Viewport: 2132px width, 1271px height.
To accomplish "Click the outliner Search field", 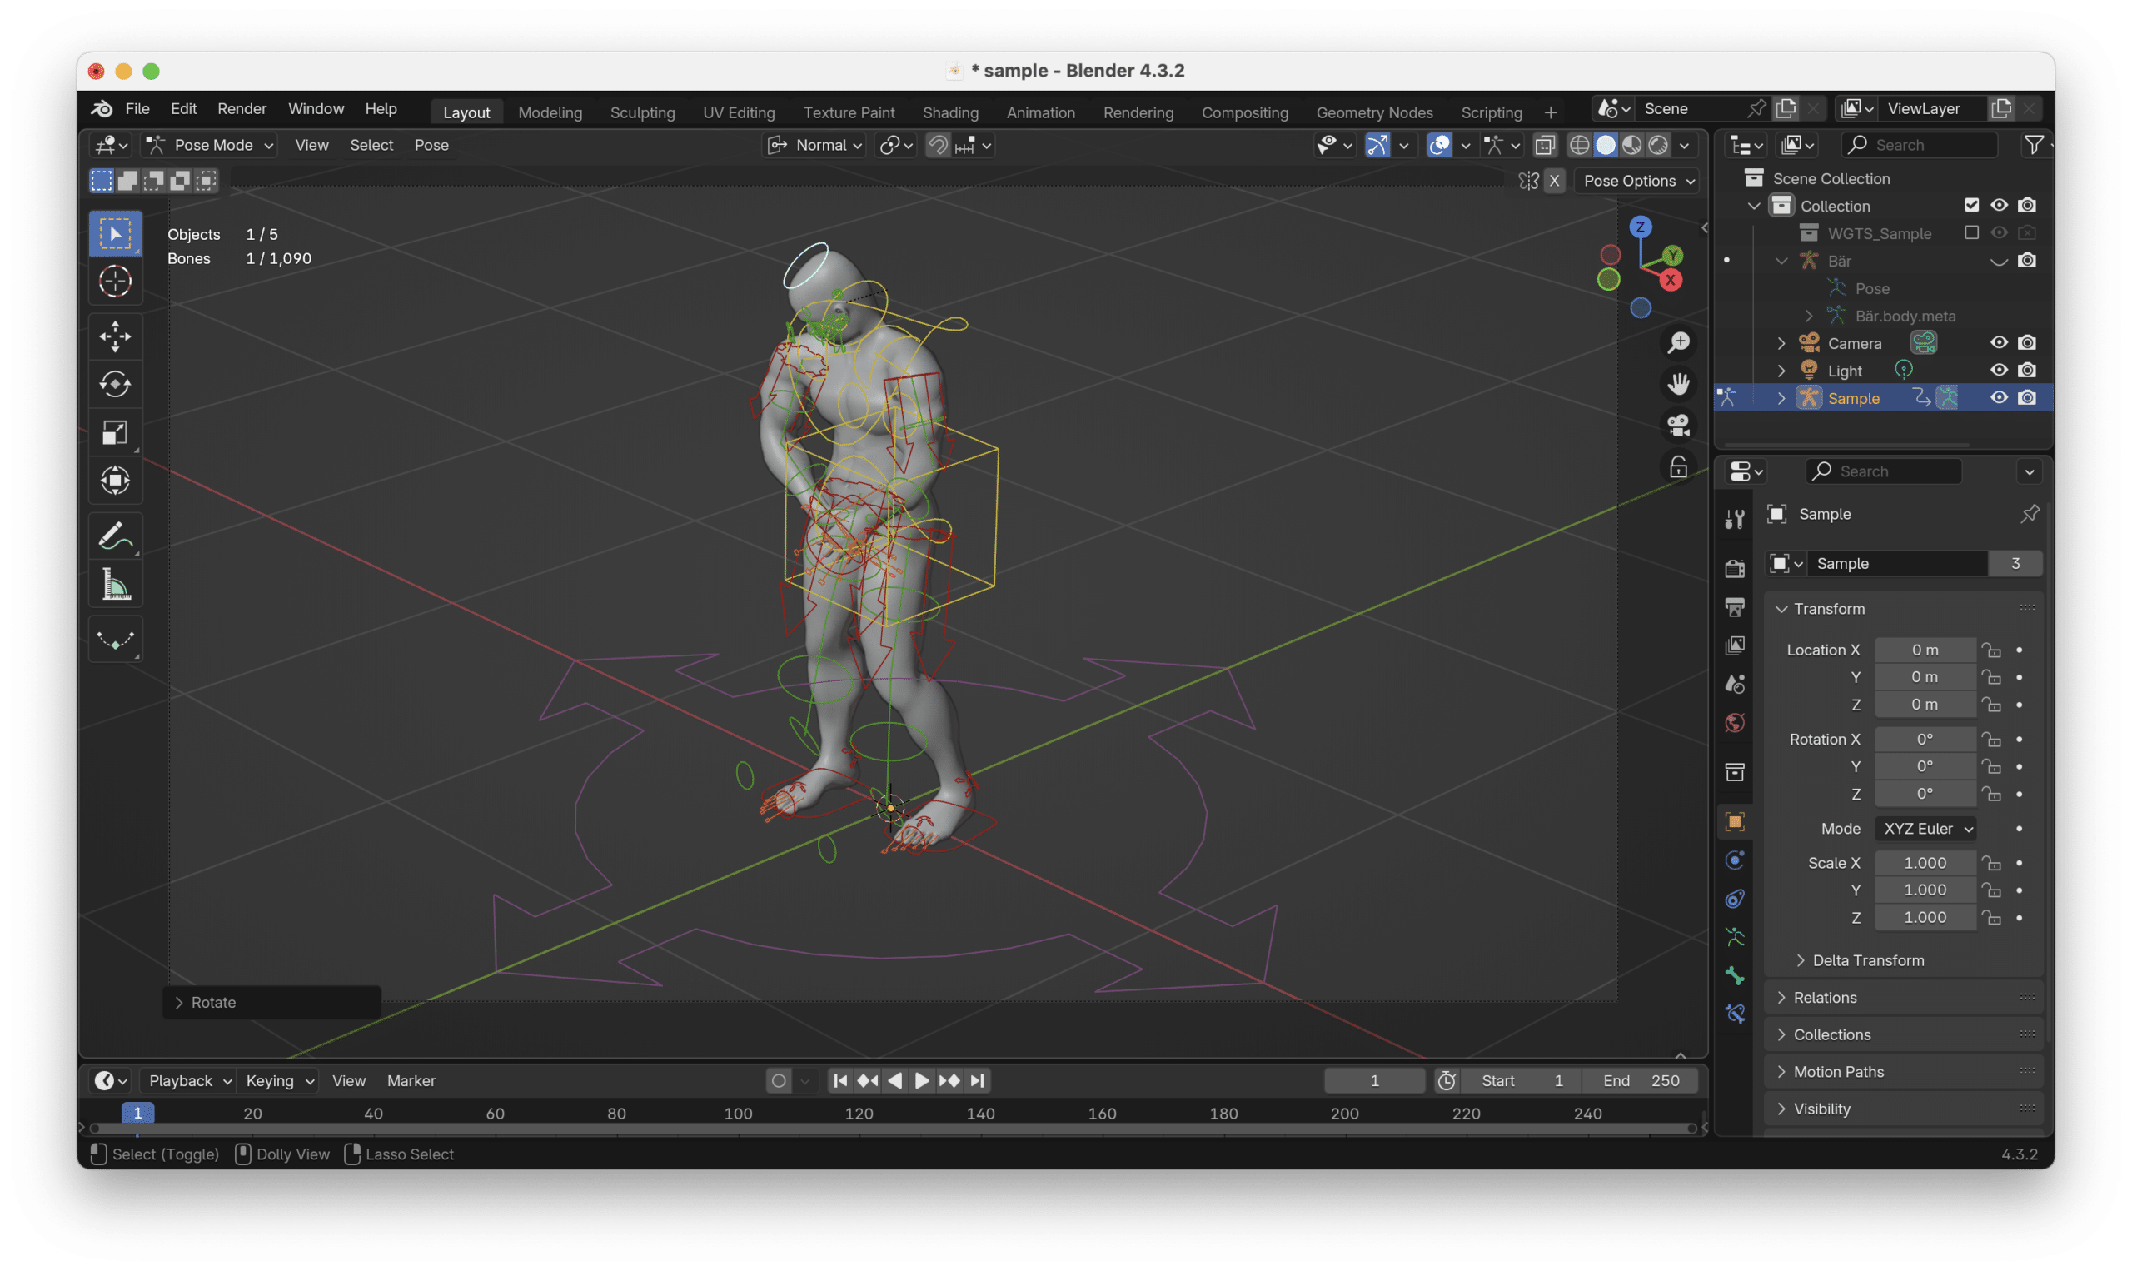I will click(1918, 146).
